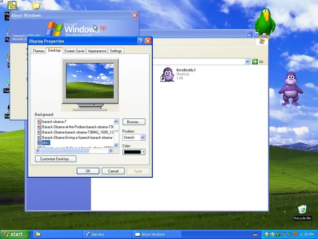Click the monitor wallpaper preview thumbnail
The height and width of the screenshot is (239, 318).
click(x=90, y=81)
